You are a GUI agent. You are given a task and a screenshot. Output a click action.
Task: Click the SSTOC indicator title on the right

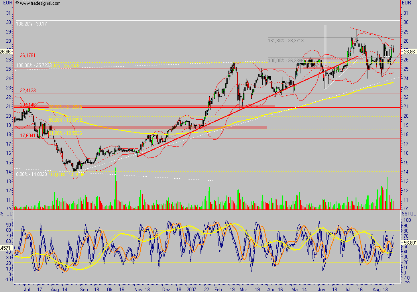point(409,214)
